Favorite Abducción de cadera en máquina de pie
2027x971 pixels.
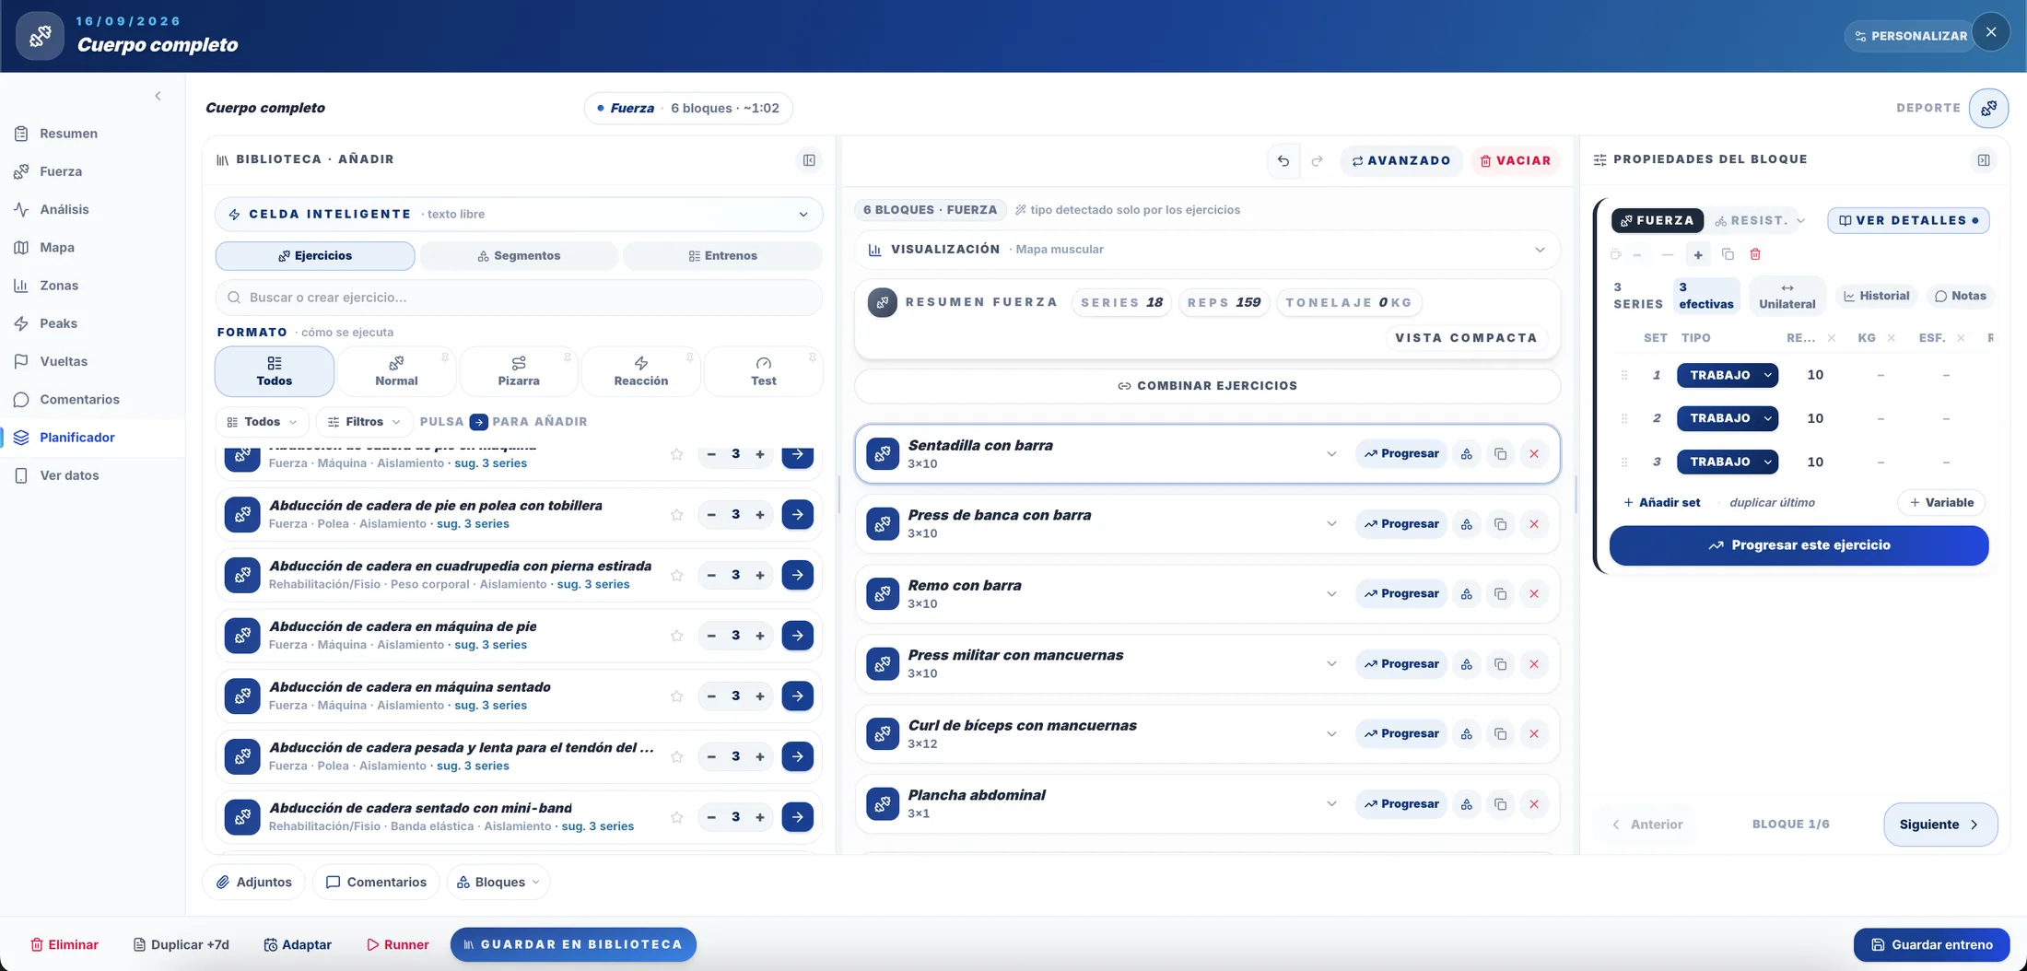(676, 636)
